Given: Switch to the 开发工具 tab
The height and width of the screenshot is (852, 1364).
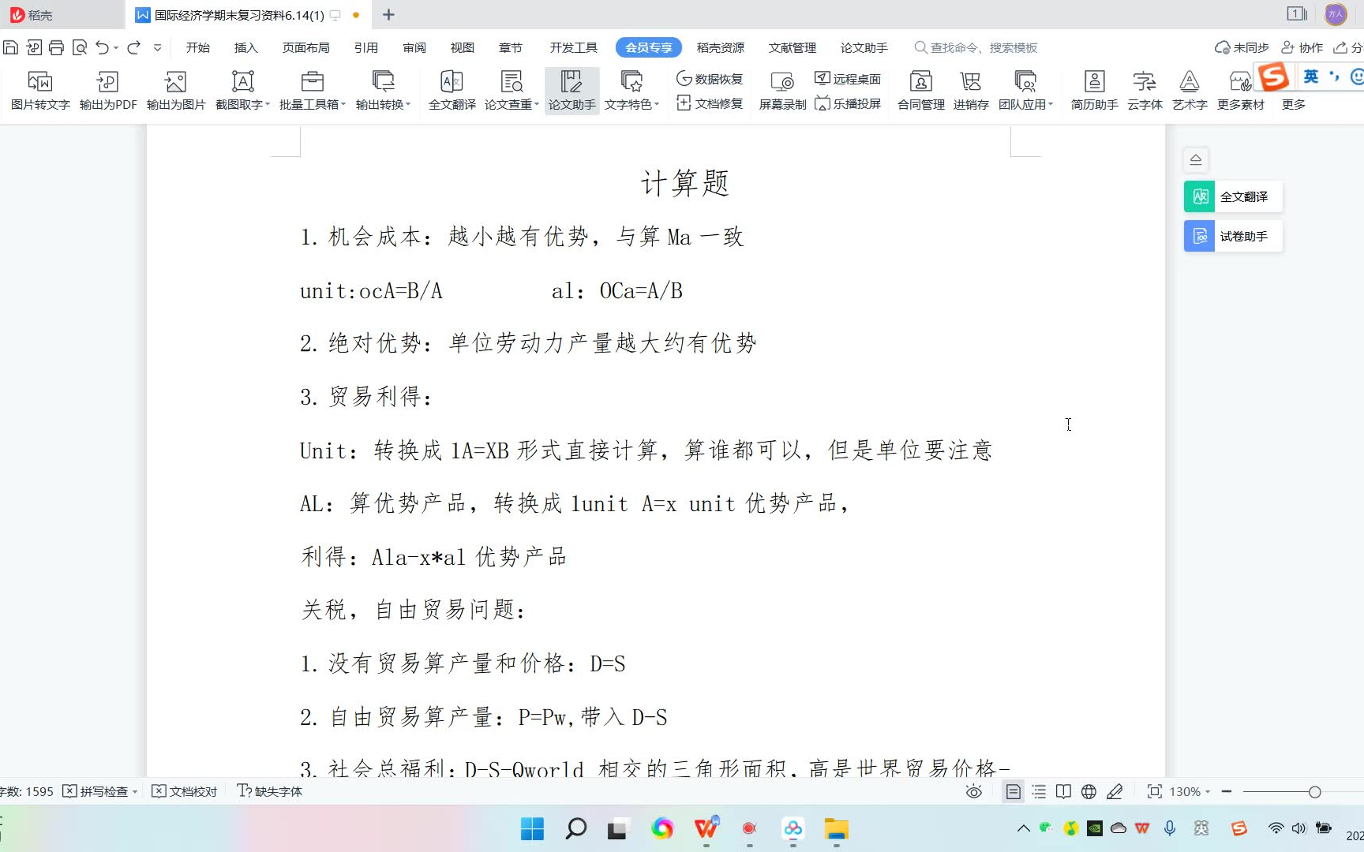Looking at the screenshot, I should [573, 47].
